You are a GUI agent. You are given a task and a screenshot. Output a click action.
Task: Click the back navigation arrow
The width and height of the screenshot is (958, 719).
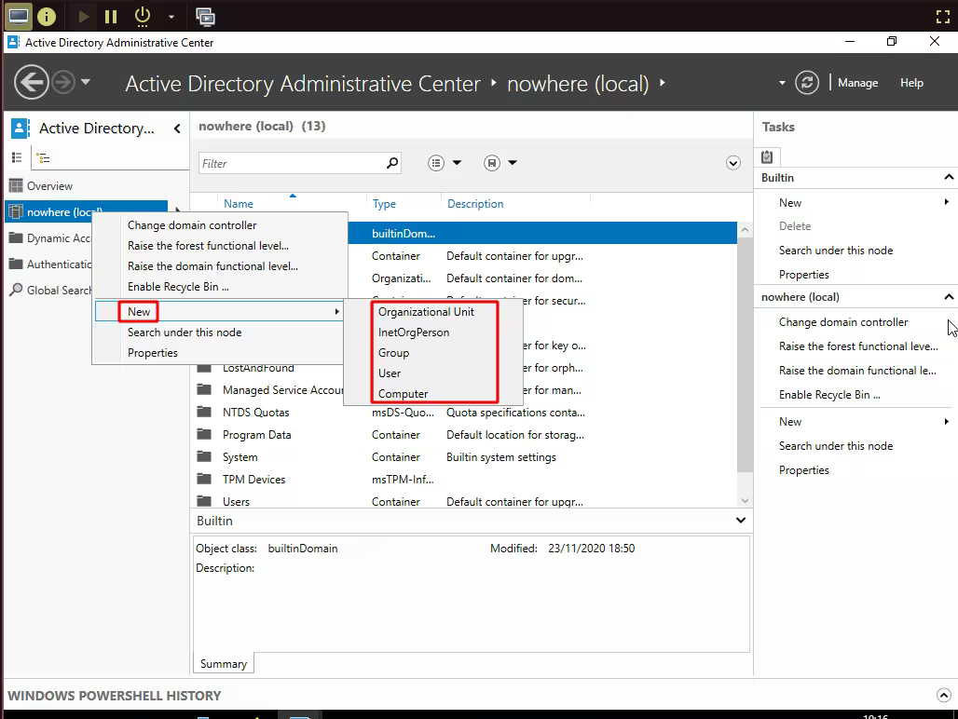pos(31,82)
